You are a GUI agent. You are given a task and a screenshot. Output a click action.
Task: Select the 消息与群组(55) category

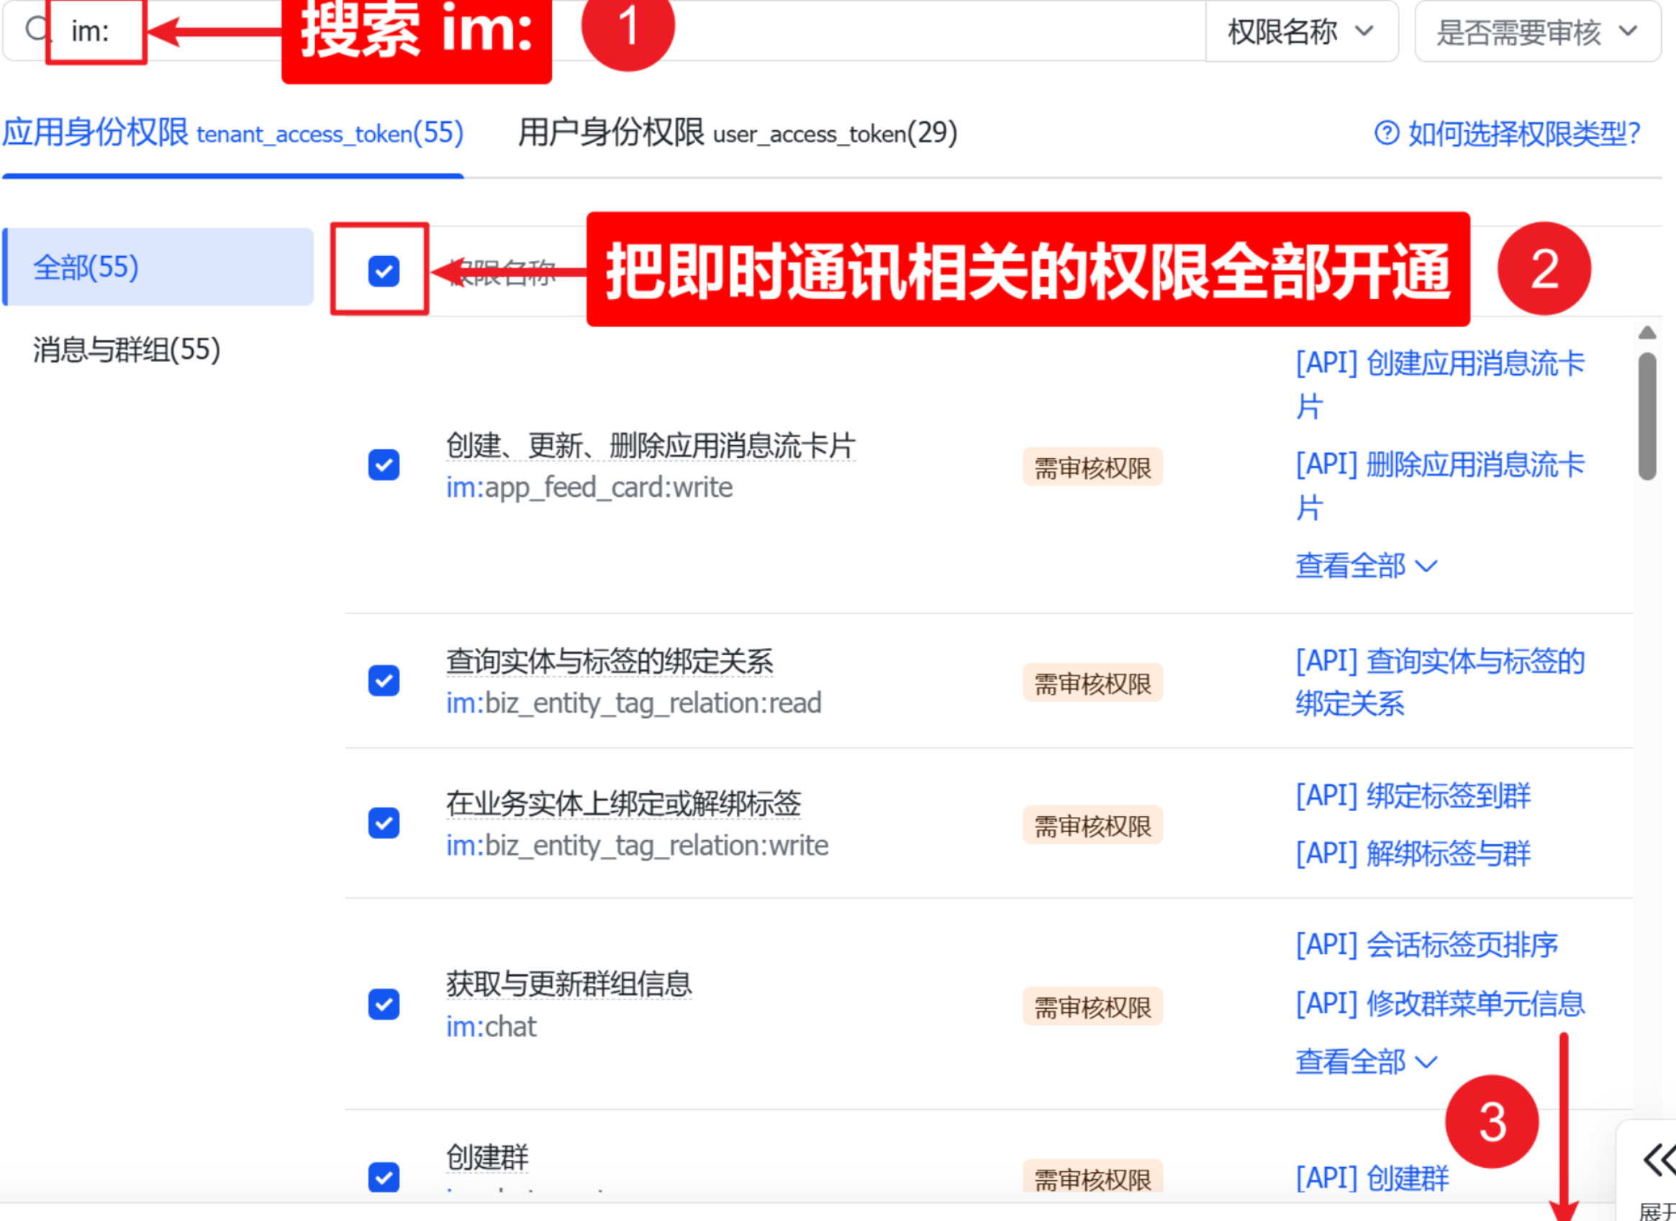click(126, 352)
